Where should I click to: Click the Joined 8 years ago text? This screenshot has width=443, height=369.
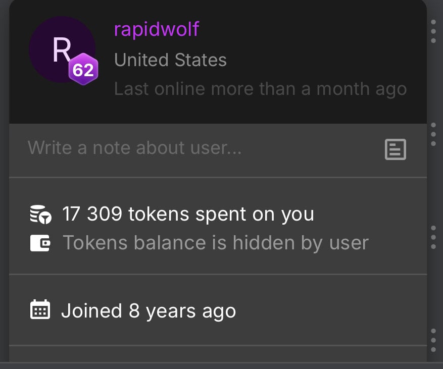pyautogui.click(x=149, y=311)
